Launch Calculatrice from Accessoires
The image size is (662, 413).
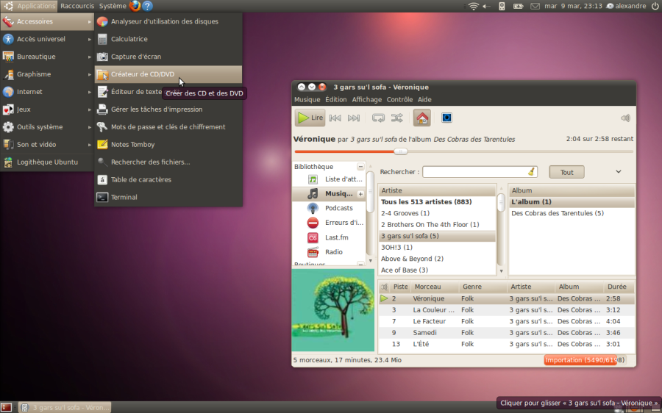(x=168, y=39)
